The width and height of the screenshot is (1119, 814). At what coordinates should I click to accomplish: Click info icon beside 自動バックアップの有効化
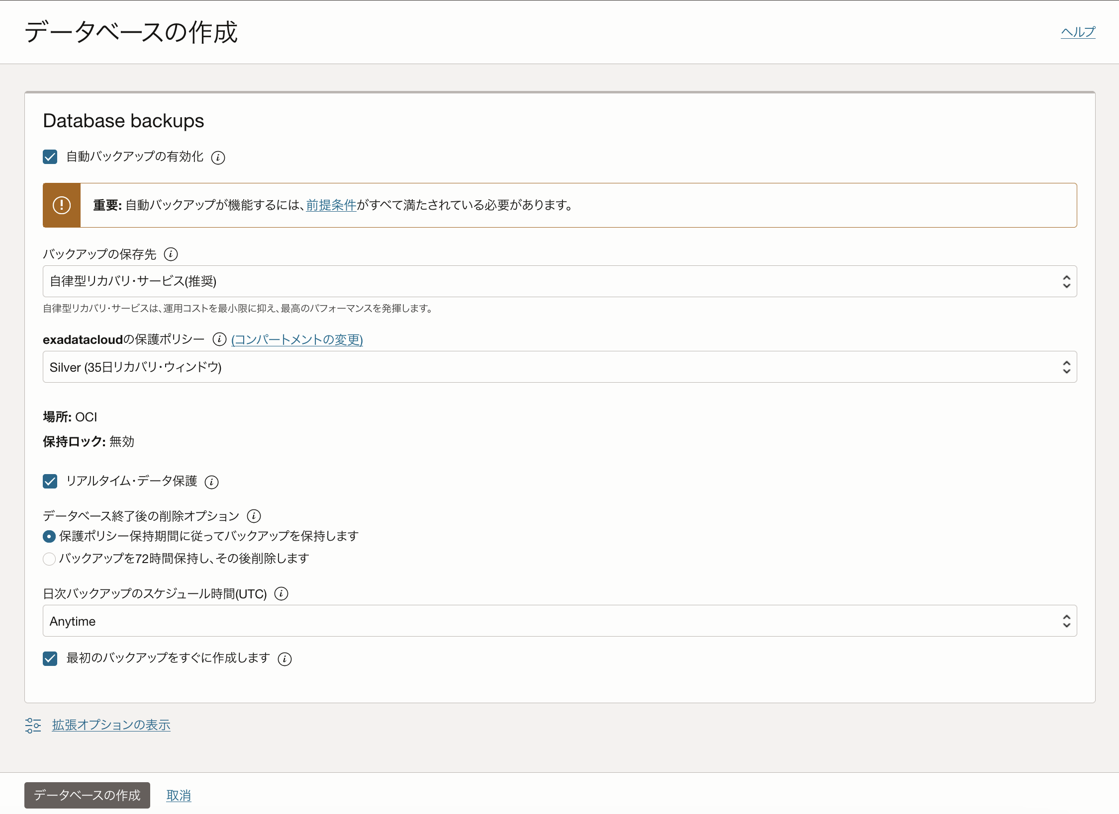pyautogui.click(x=218, y=158)
